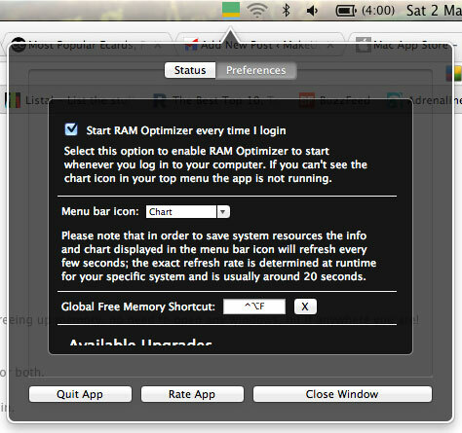Expand the Menu bar icon dropdown arrow
This screenshot has height=433, width=462.
tap(223, 212)
